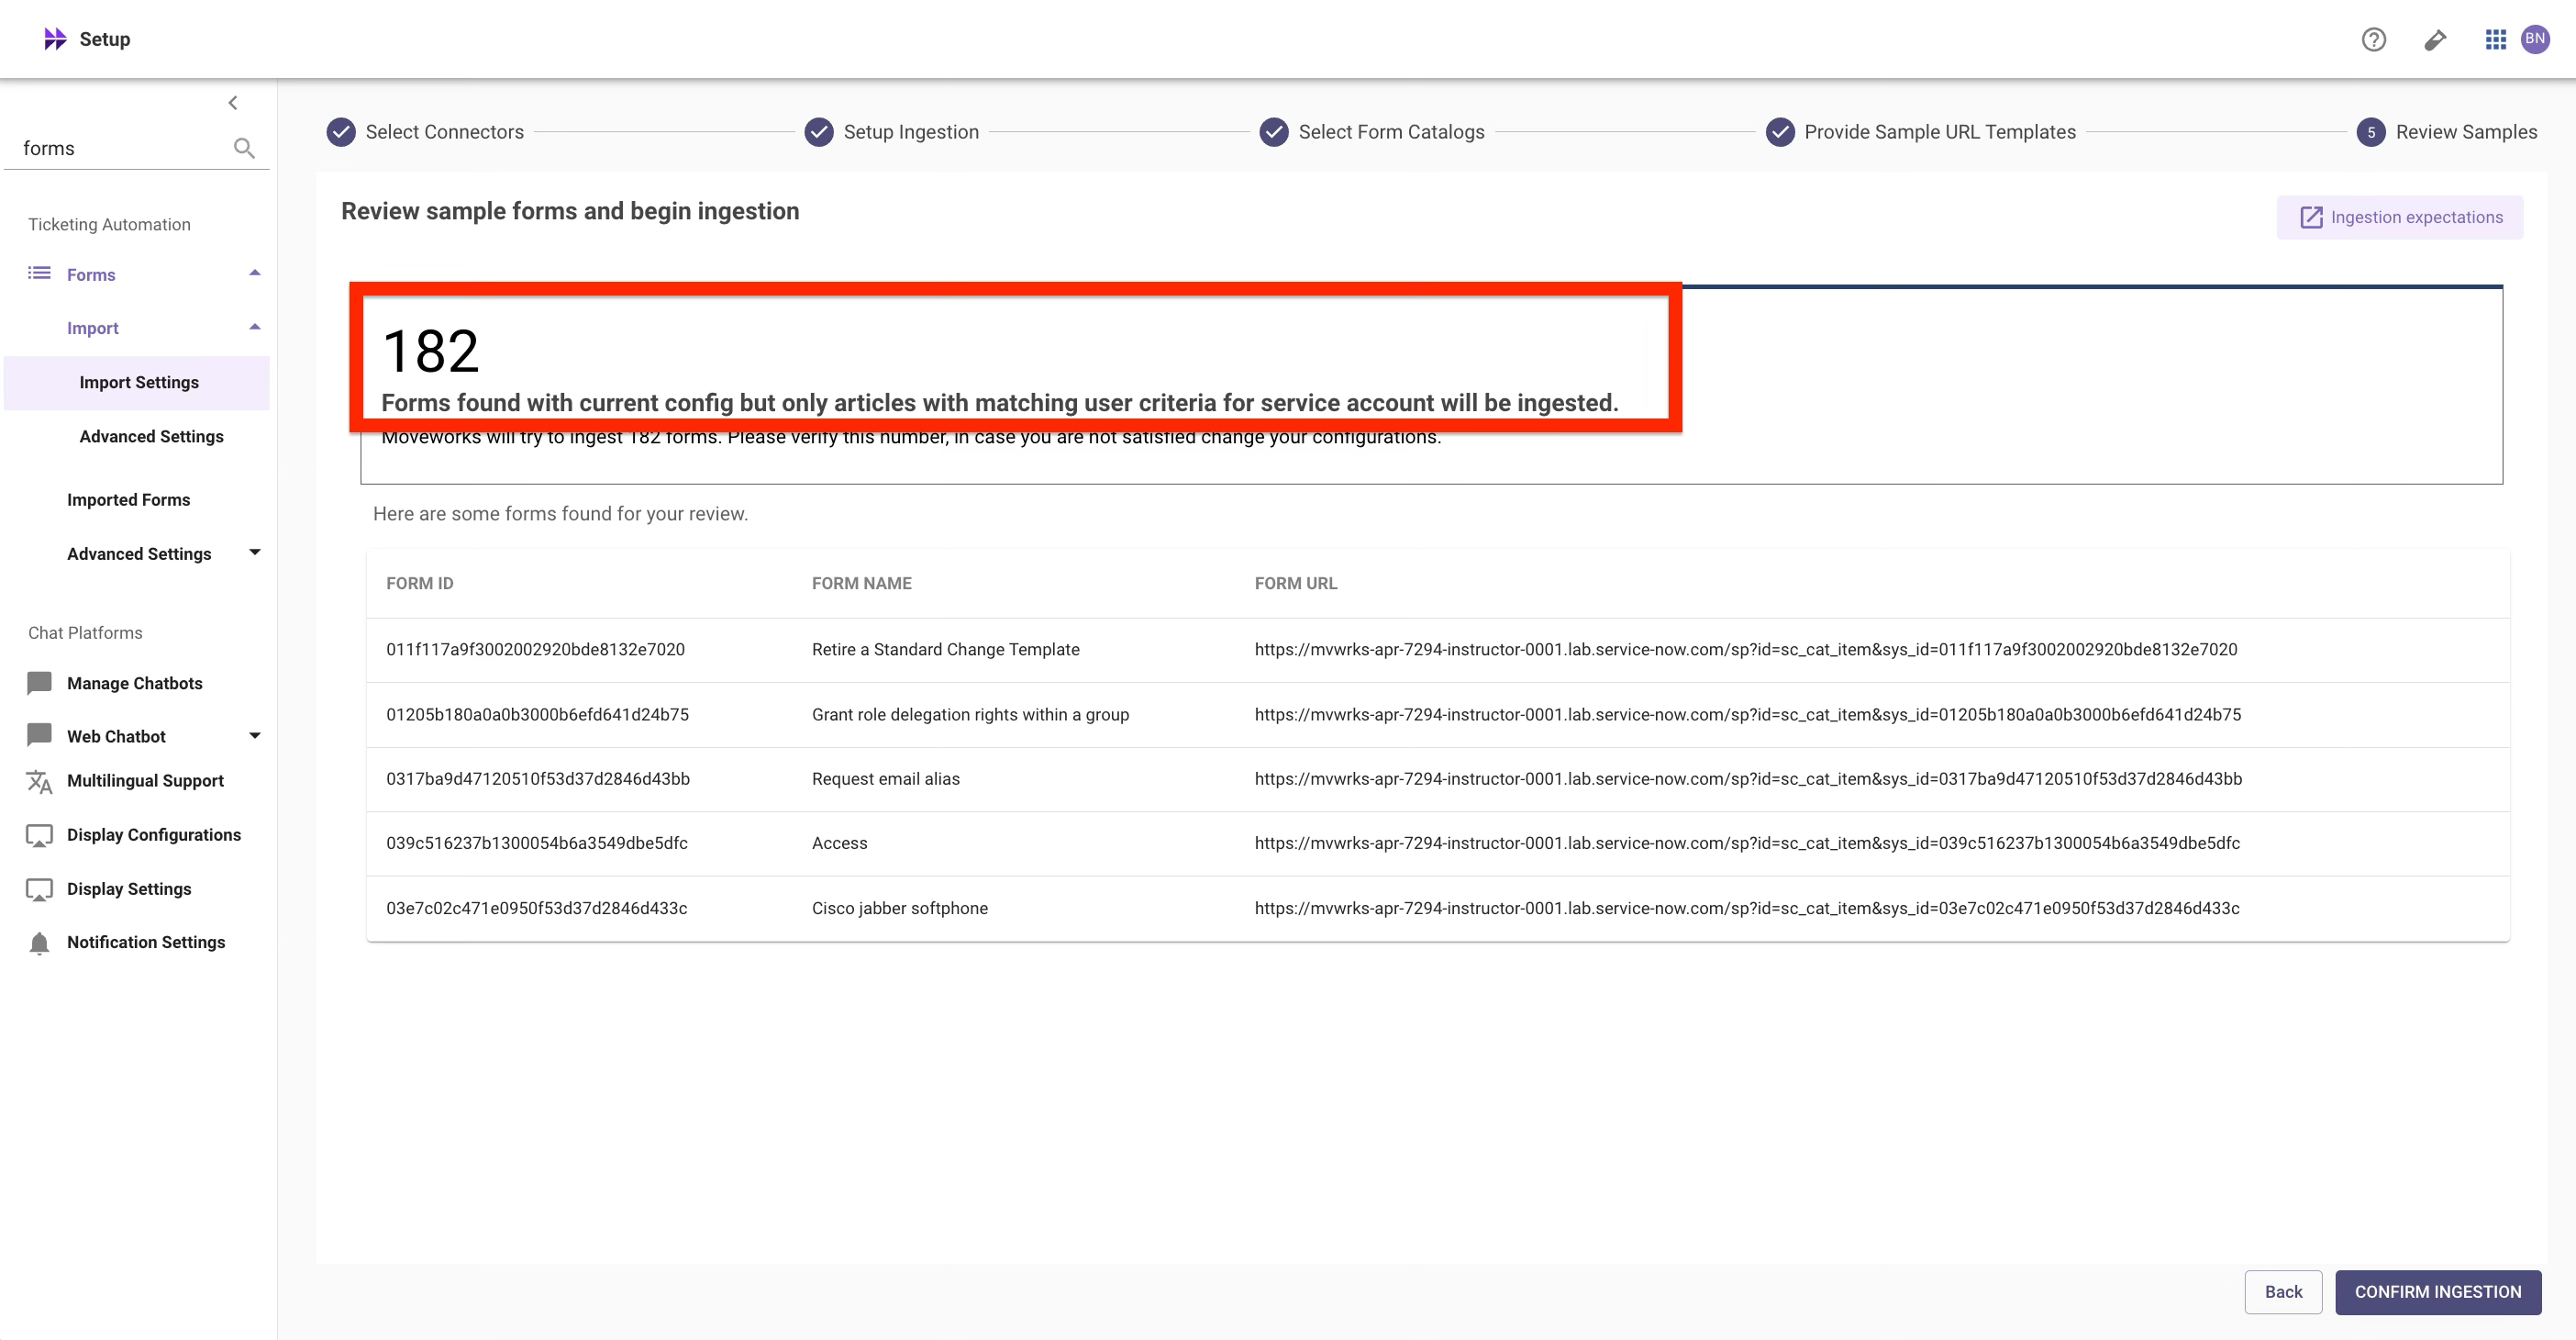
Task: Open the Cisco jabber softphone form URL
Action: click(x=1747, y=908)
